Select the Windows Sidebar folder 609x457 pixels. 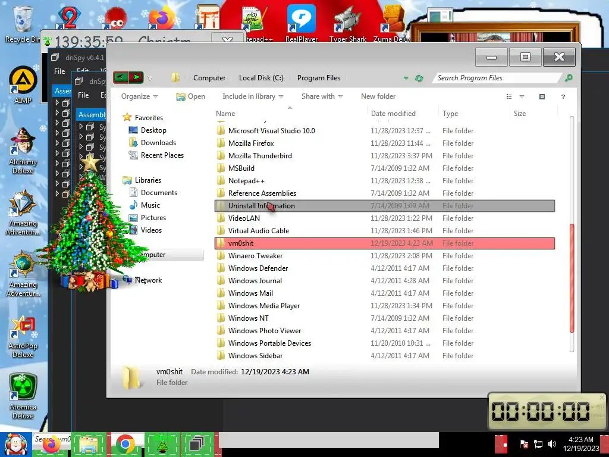click(x=385, y=356)
